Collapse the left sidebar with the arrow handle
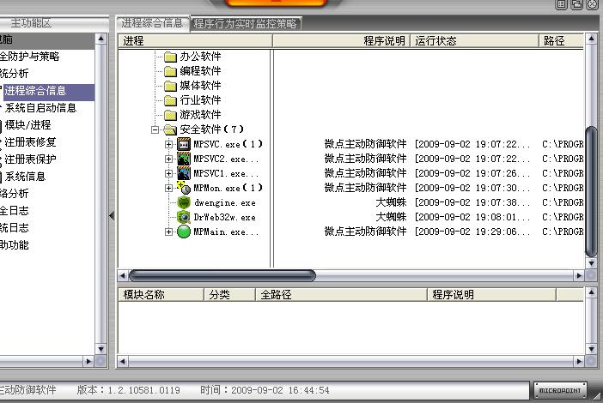 point(112,216)
